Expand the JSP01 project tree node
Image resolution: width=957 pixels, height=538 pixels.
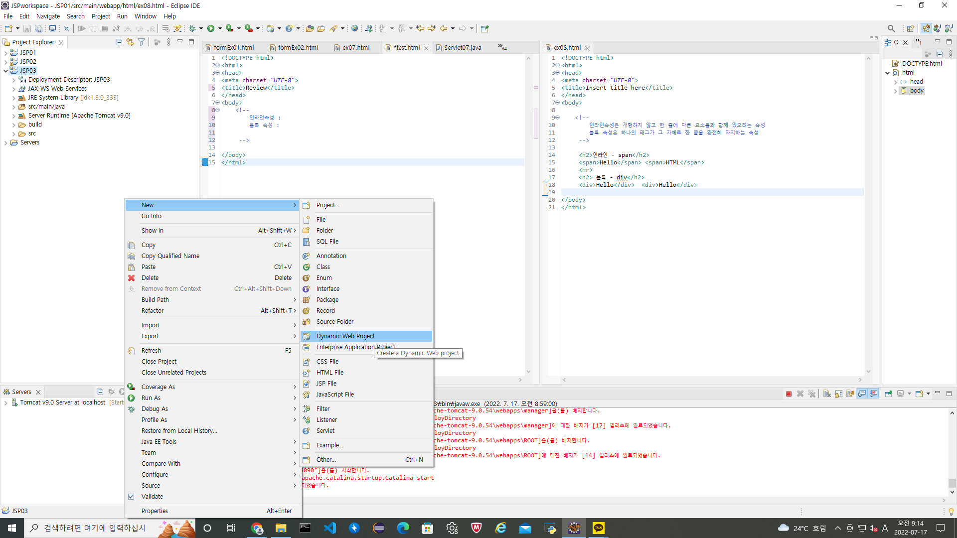(x=5, y=53)
